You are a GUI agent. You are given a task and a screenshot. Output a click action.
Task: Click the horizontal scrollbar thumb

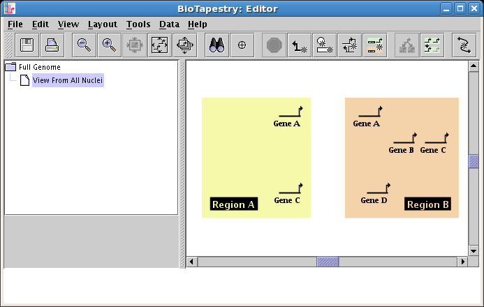328,262
